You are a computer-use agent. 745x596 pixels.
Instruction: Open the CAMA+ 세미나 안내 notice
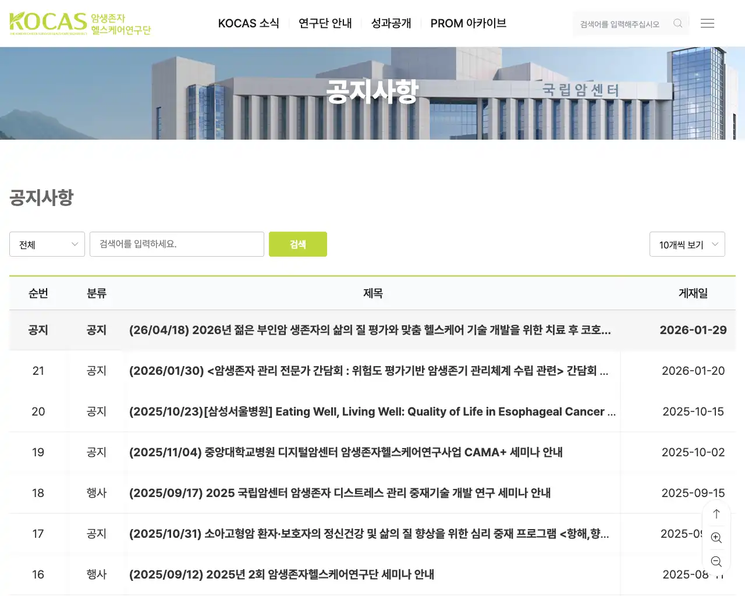coord(346,452)
